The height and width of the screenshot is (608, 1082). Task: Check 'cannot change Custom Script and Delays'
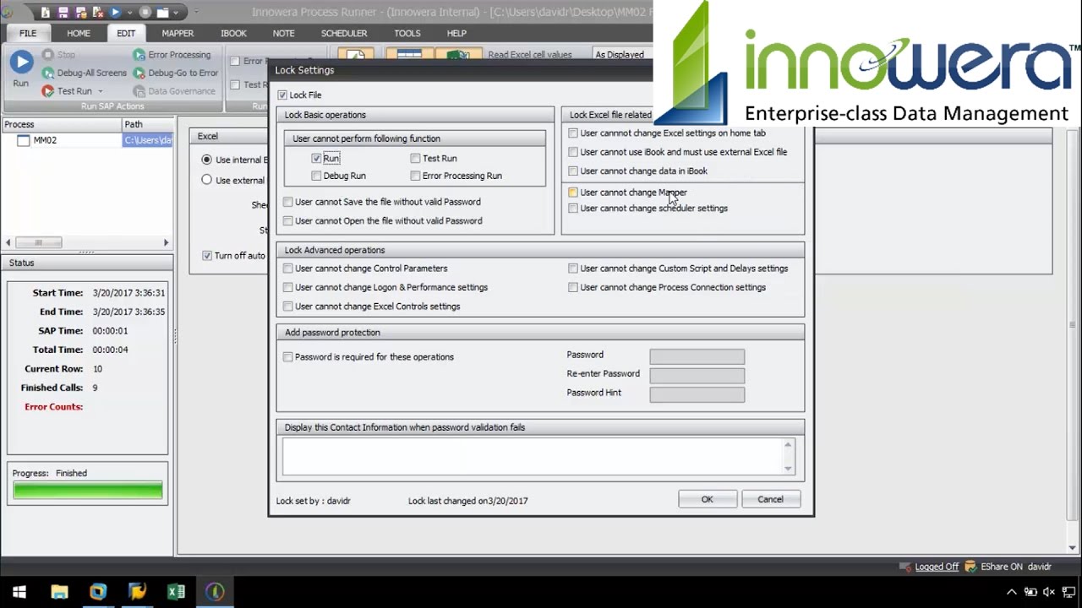(x=573, y=269)
